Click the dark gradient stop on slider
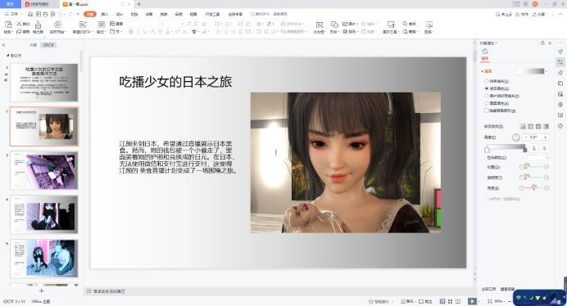Viewport: 567px width, 306px height. (x=525, y=149)
